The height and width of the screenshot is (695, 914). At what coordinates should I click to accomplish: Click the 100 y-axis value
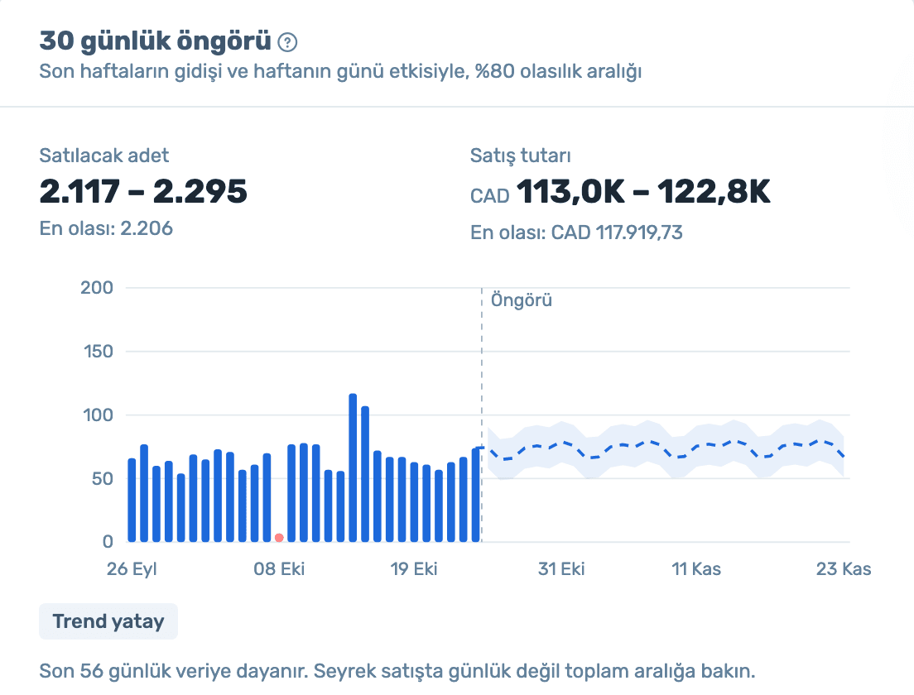click(x=98, y=415)
